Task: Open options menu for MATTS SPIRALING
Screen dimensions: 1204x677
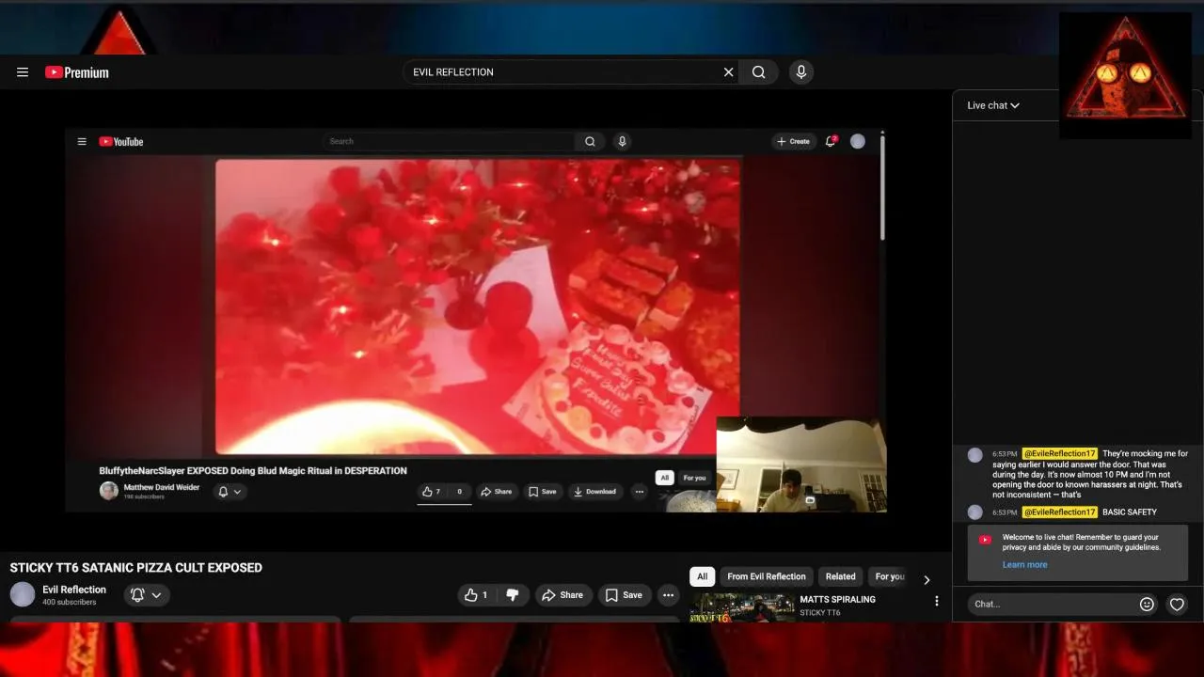Action: 936,601
